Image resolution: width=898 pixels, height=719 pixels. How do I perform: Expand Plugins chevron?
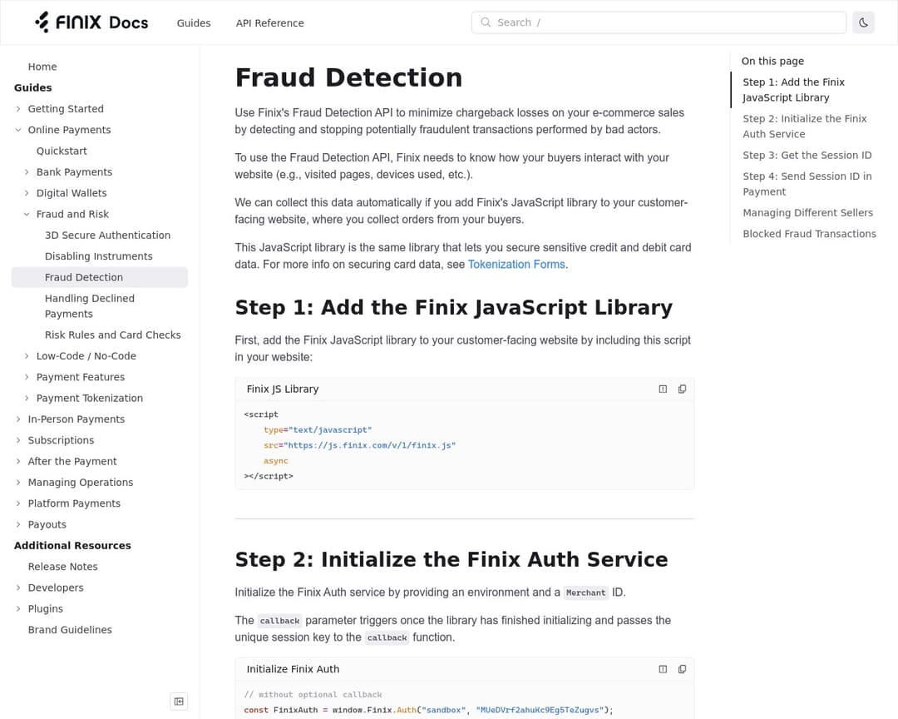click(x=18, y=609)
